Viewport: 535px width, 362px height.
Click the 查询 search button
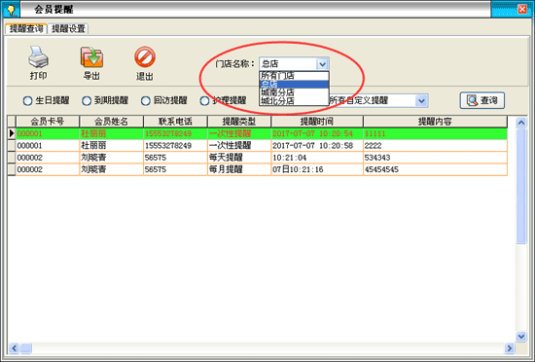pyautogui.click(x=481, y=100)
